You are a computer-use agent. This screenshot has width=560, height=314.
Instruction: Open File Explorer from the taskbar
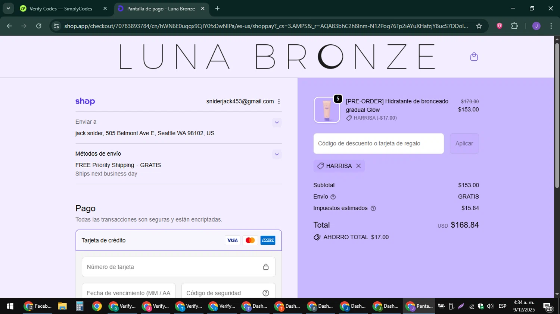(62, 306)
